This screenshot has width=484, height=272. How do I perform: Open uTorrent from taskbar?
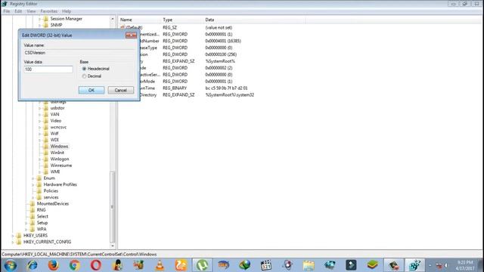pyautogui.click(x=202, y=265)
